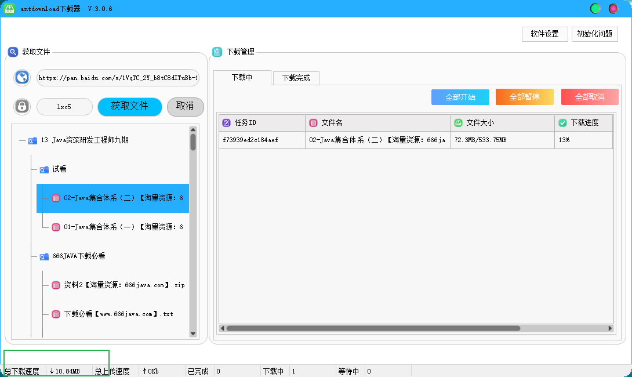
Task: Open 软件设置 from the top right
Action: [x=544, y=34]
